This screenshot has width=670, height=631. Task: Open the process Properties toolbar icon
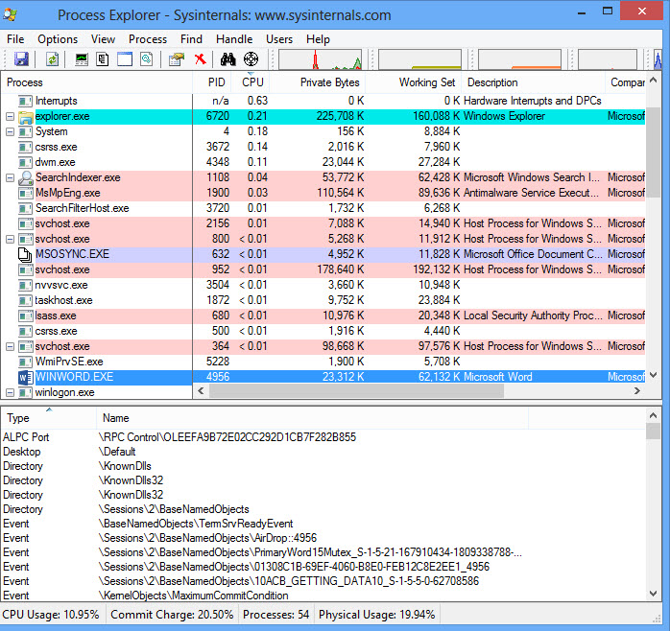(x=177, y=58)
